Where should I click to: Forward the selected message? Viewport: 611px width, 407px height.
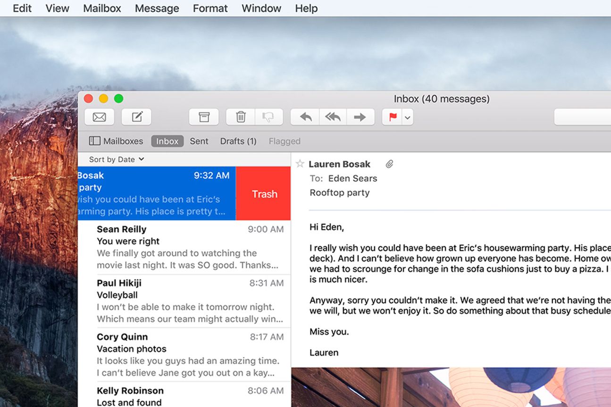(x=360, y=117)
